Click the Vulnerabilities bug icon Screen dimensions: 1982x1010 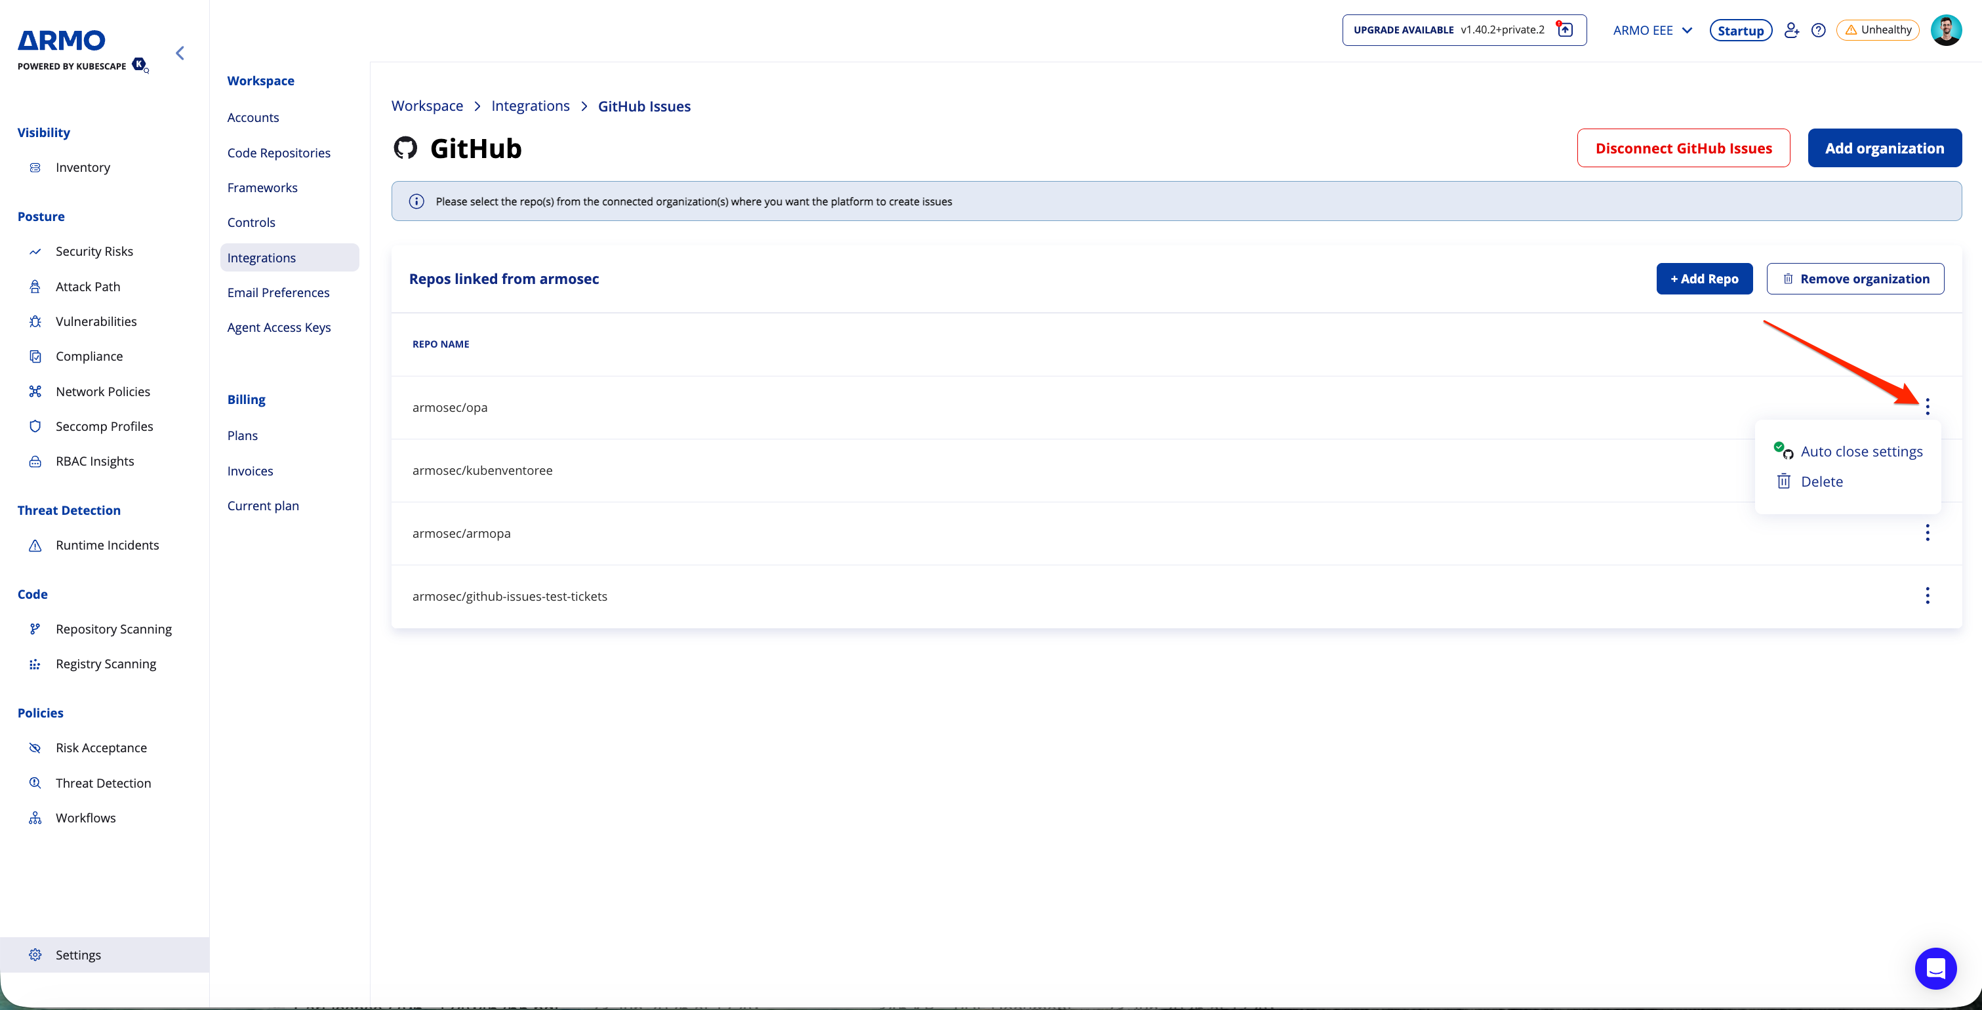coord(35,321)
